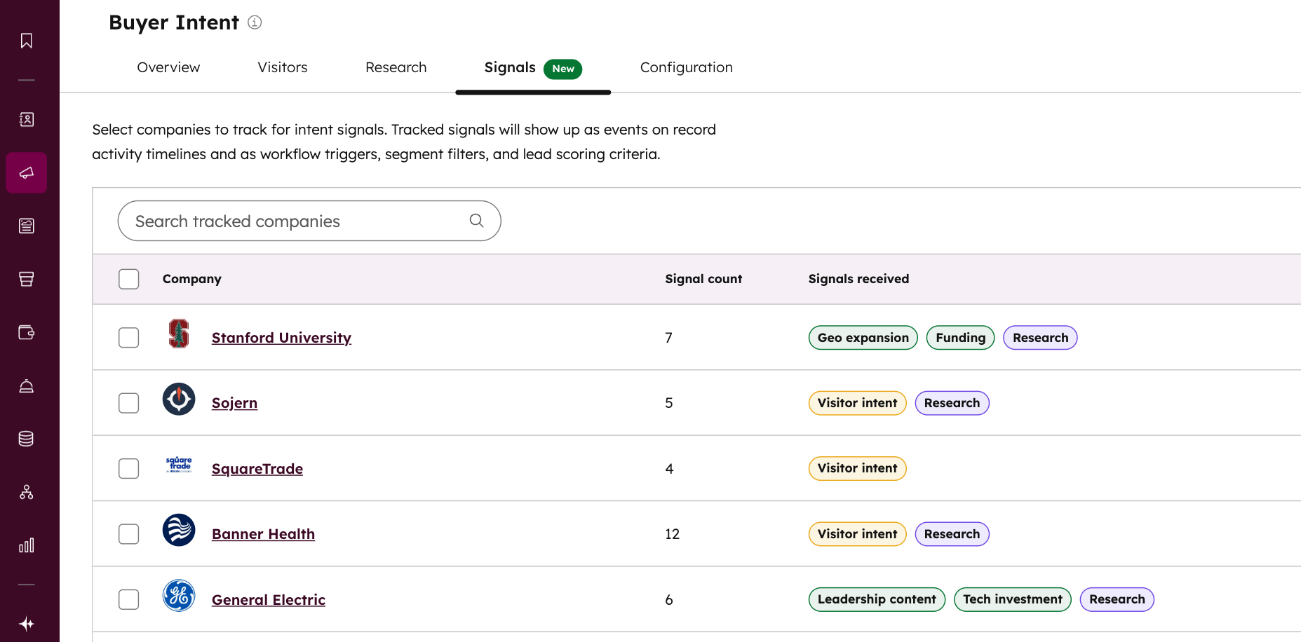Viewport: 1301px width, 642px height.
Task: Open the payments wallet icon in the sidebar
Action: coord(26,332)
